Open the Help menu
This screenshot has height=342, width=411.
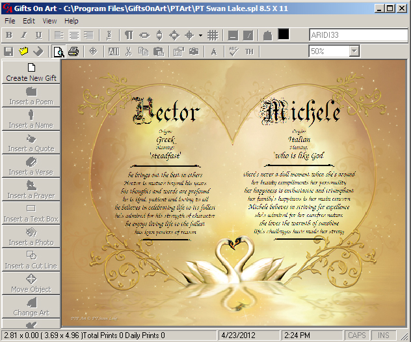click(x=72, y=21)
